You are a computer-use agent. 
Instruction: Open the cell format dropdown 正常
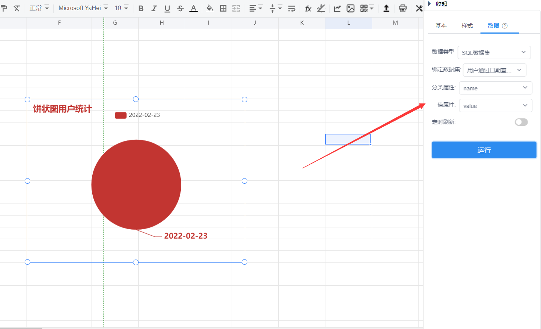(39, 8)
